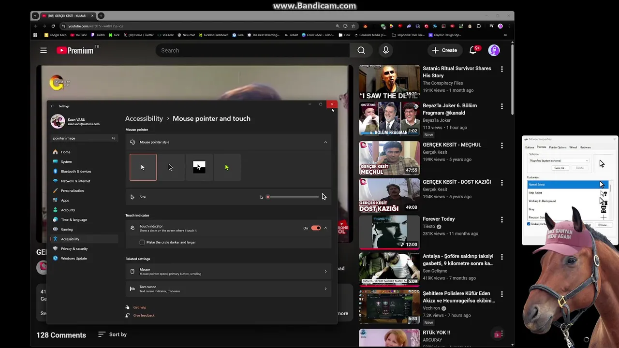Click the Get help link

139,307
